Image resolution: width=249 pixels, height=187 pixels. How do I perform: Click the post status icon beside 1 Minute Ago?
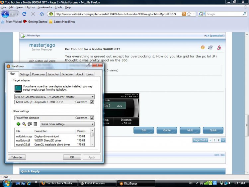(x=23, y=36)
